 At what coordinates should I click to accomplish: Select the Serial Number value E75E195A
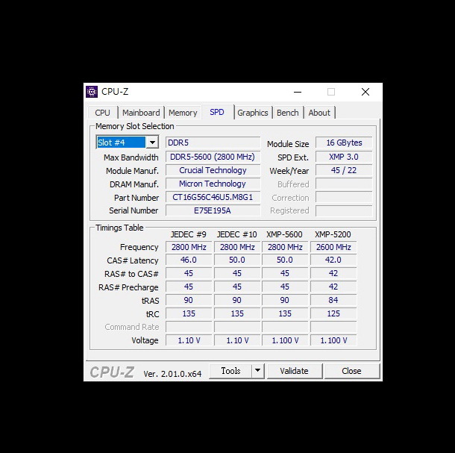tap(213, 211)
